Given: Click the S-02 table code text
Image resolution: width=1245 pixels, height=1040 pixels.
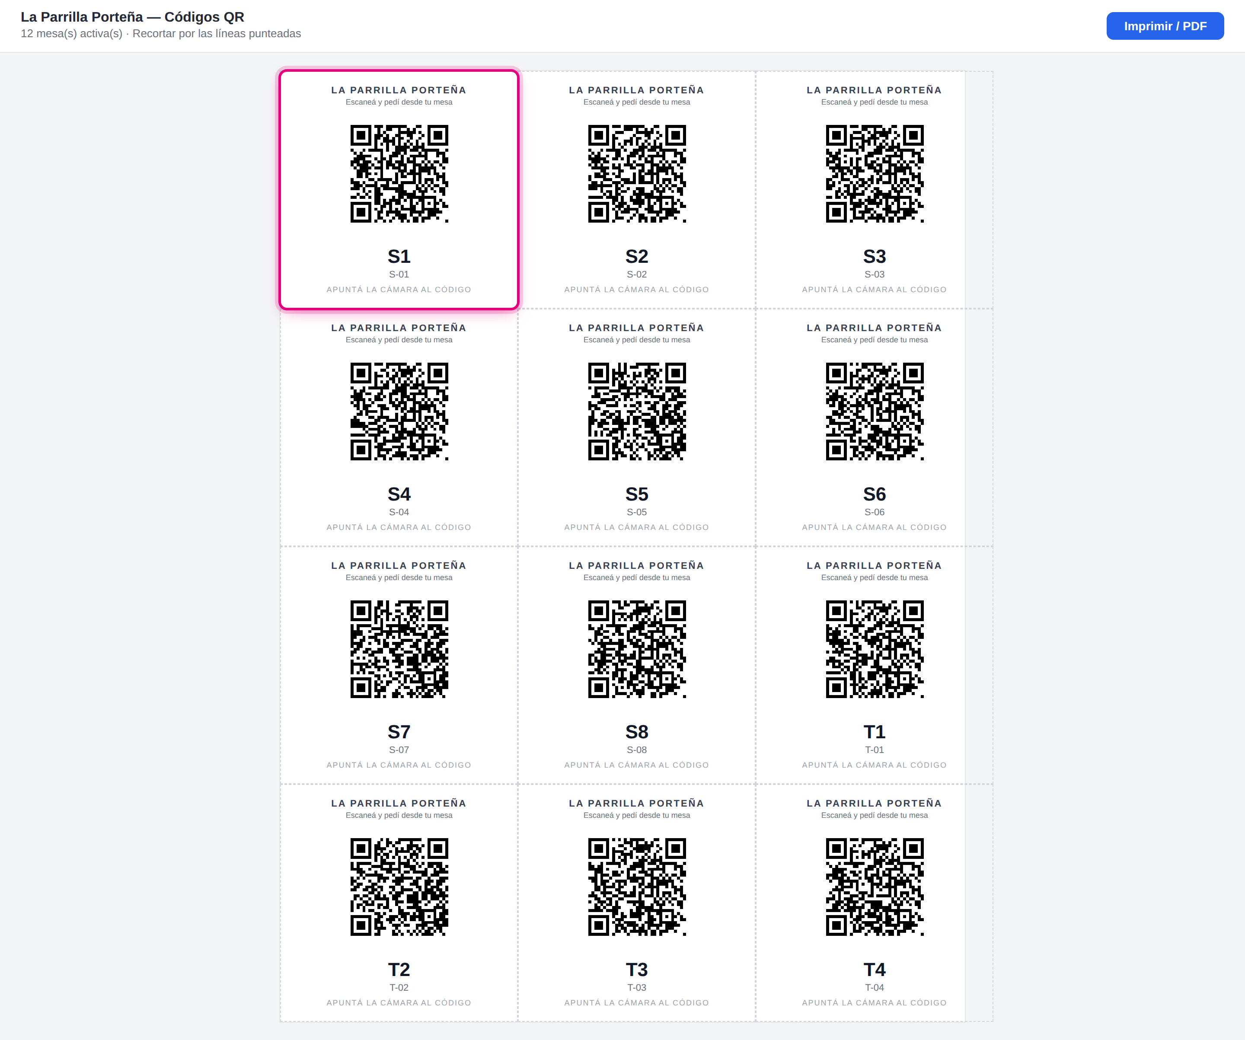Looking at the screenshot, I should [637, 274].
